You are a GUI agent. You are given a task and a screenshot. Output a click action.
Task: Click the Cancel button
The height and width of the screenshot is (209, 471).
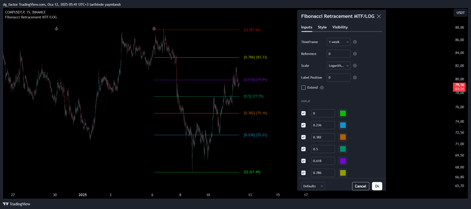[x=360, y=186]
